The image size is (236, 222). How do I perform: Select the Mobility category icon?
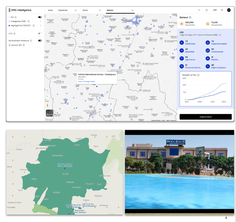208,58
